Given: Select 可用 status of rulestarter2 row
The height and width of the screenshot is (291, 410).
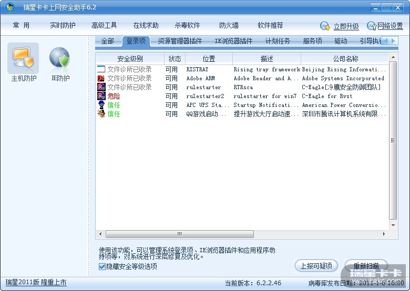Looking at the screenshot, I should (171, 96).
